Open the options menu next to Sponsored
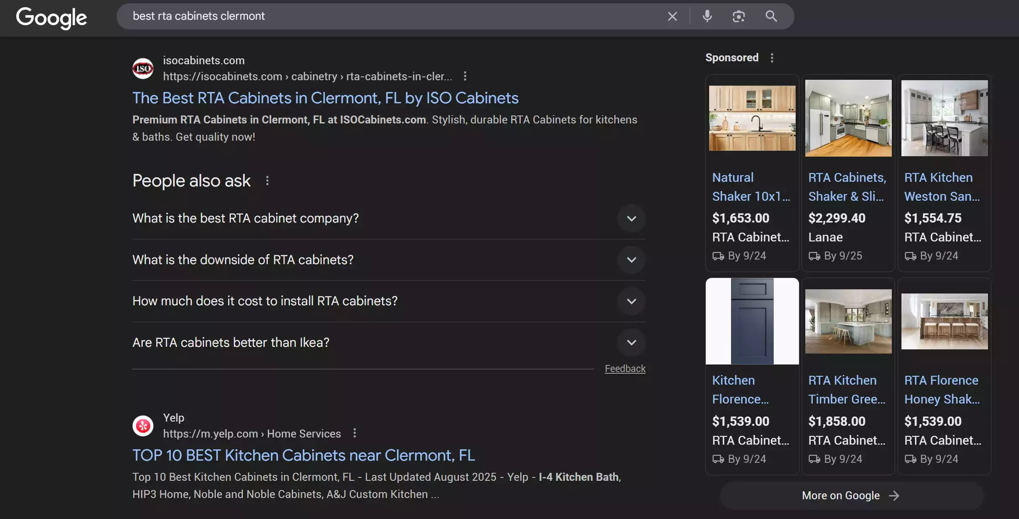Image resolution: width=1019 pixels, height=519 pixels. point(772,58)
